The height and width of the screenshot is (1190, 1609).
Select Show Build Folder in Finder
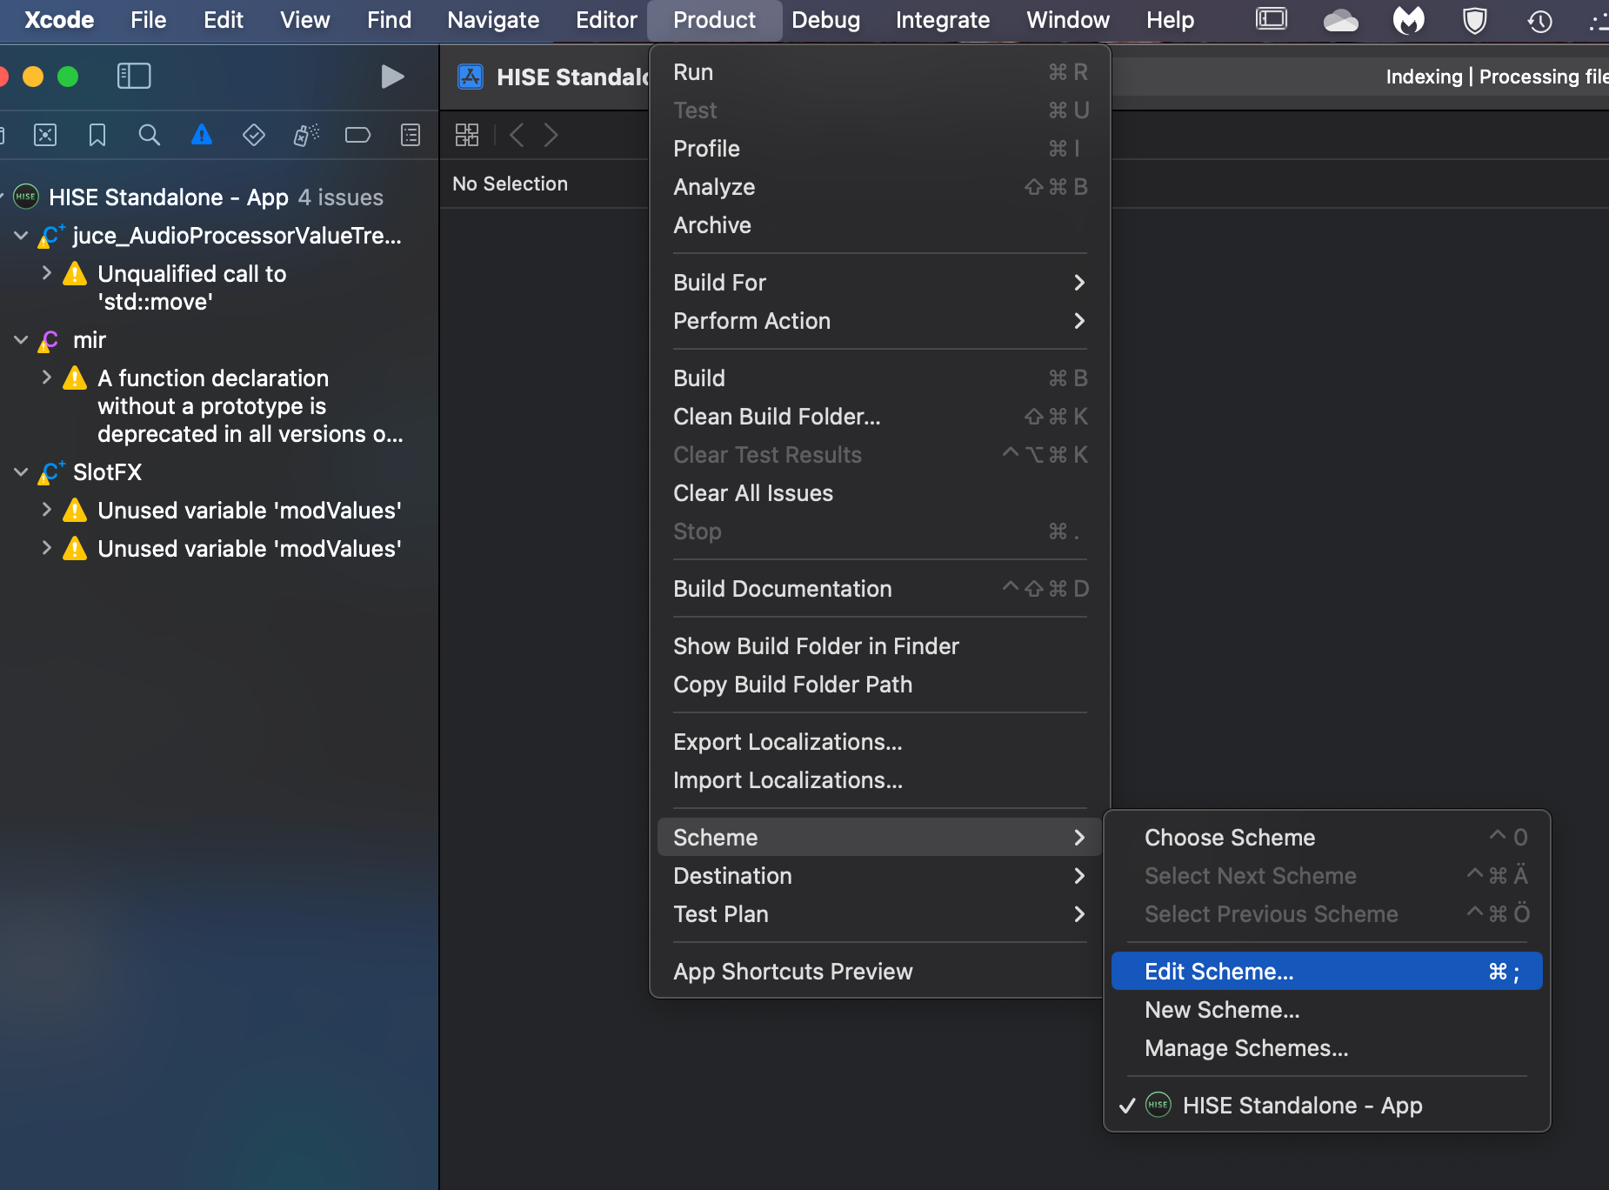point(879,646)
